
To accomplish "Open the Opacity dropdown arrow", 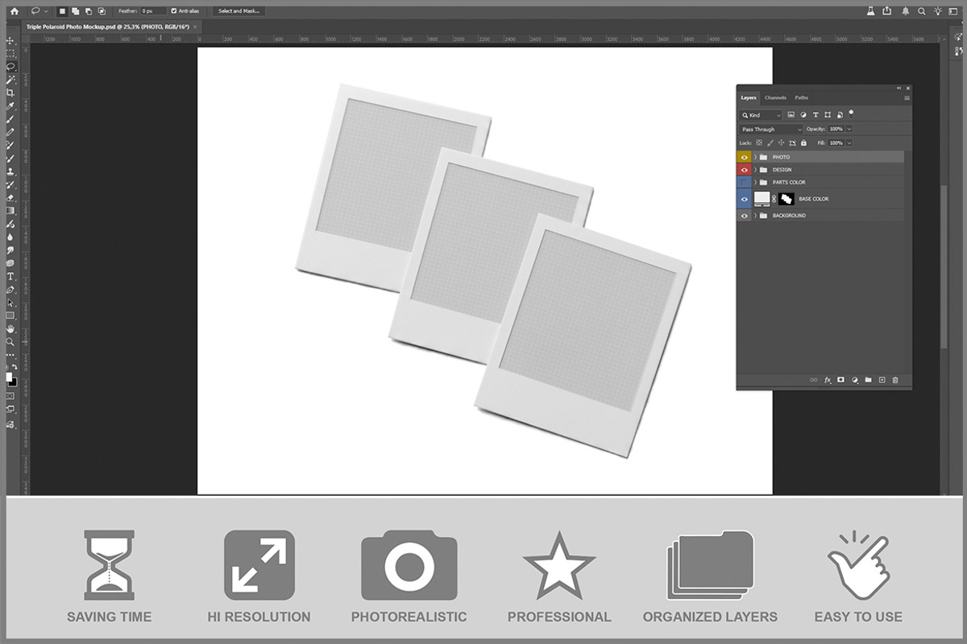I will 849,129.
